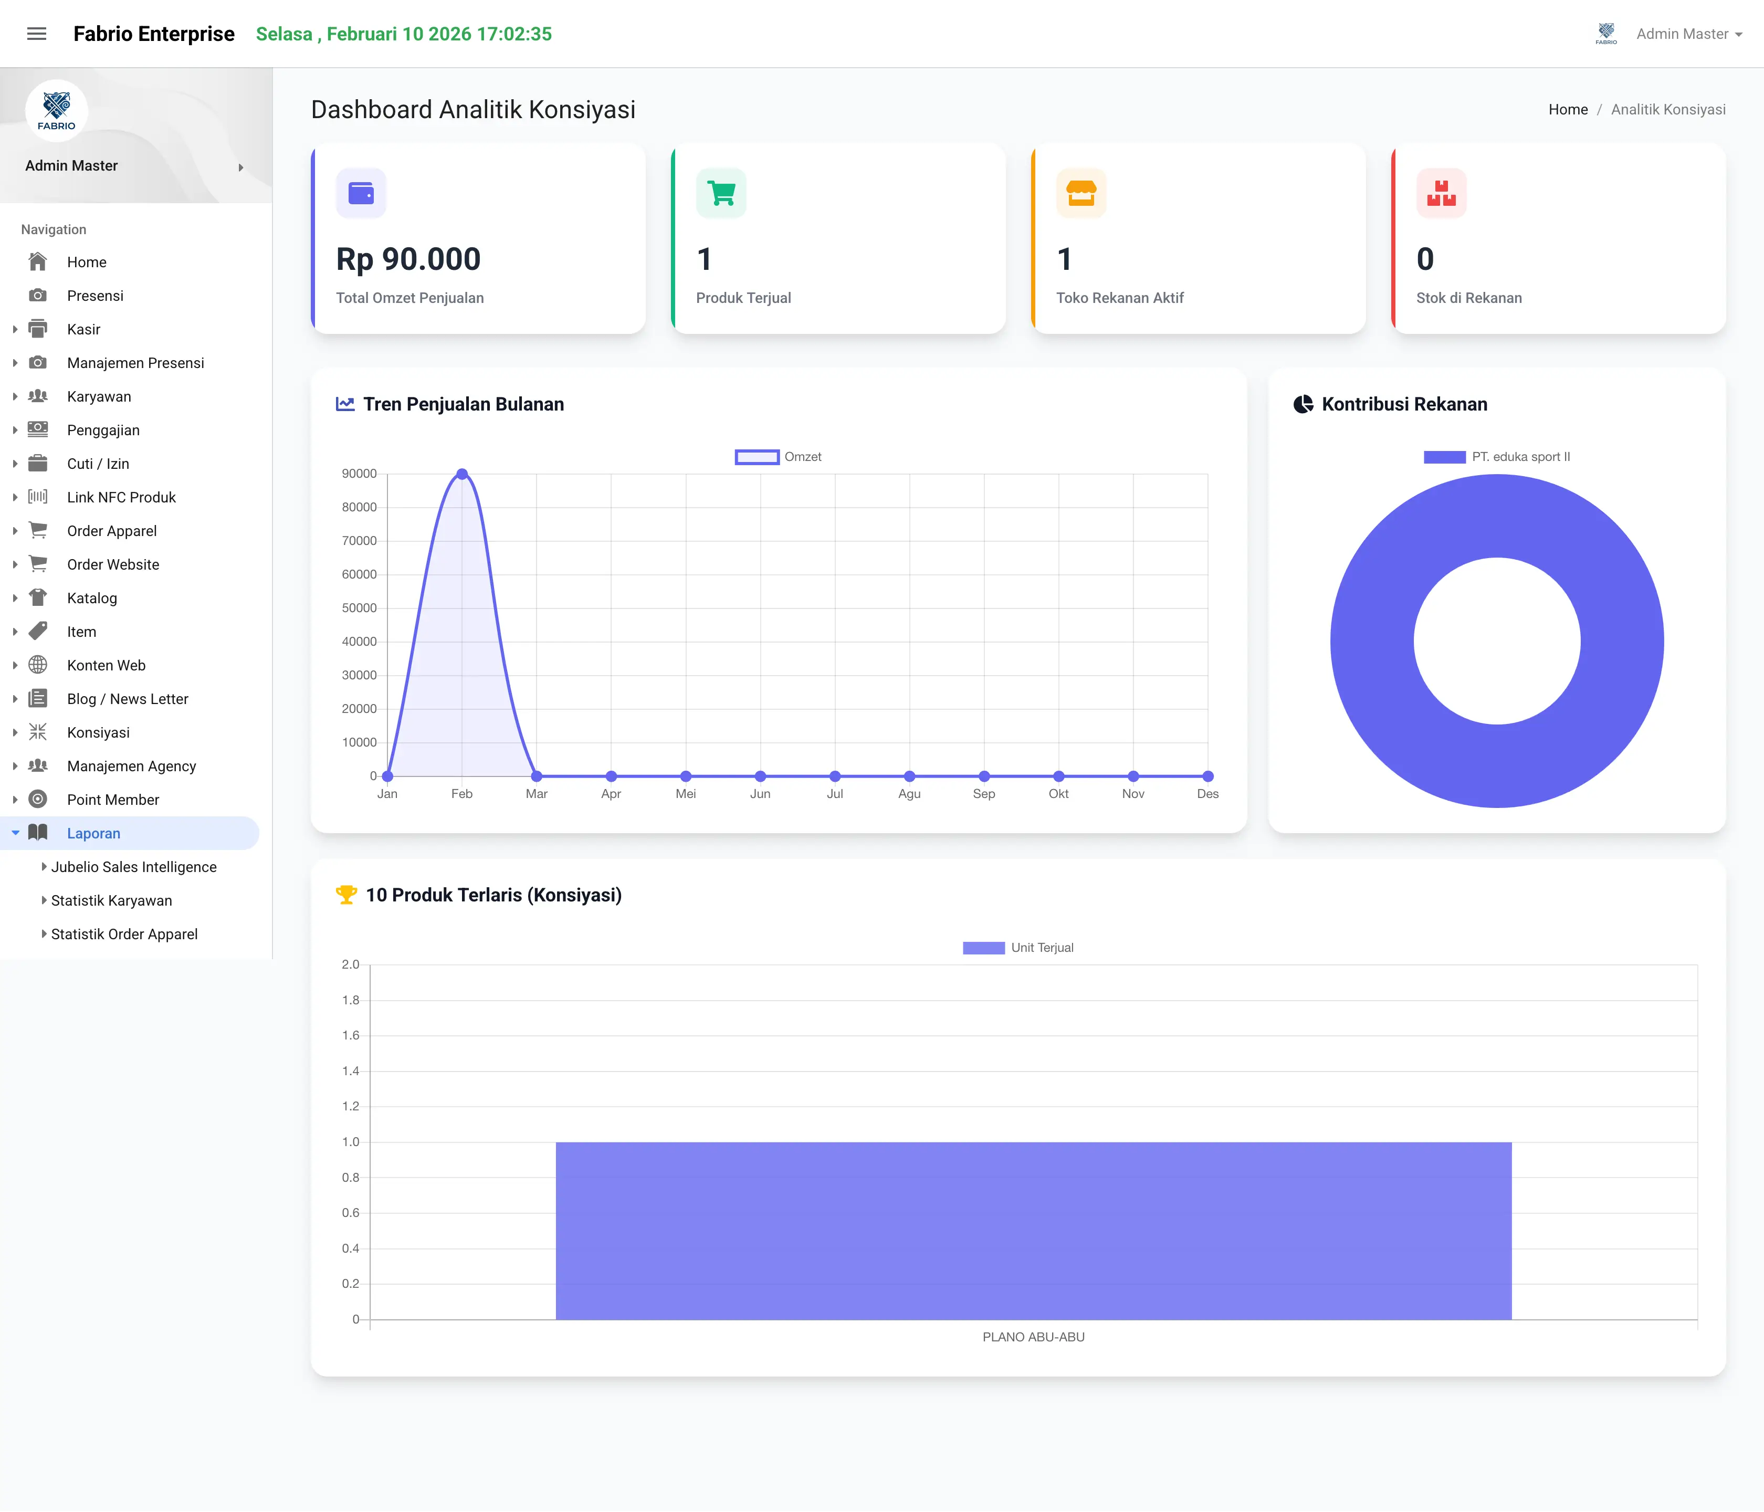The image size is (1764, 1512).
Task: Click the purple donut chart ring
Action: click(1371, 640)
